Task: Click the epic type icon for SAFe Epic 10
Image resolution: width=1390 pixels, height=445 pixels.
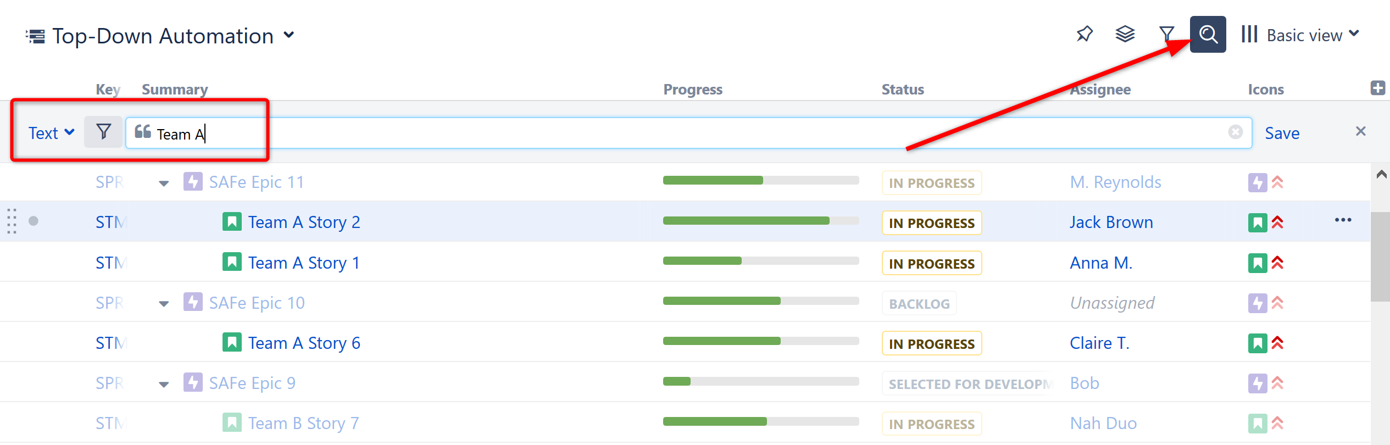Action: pos(193,302)
